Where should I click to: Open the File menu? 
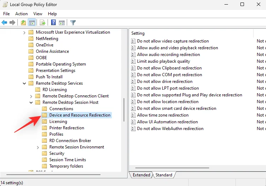(x=6, y=14)
